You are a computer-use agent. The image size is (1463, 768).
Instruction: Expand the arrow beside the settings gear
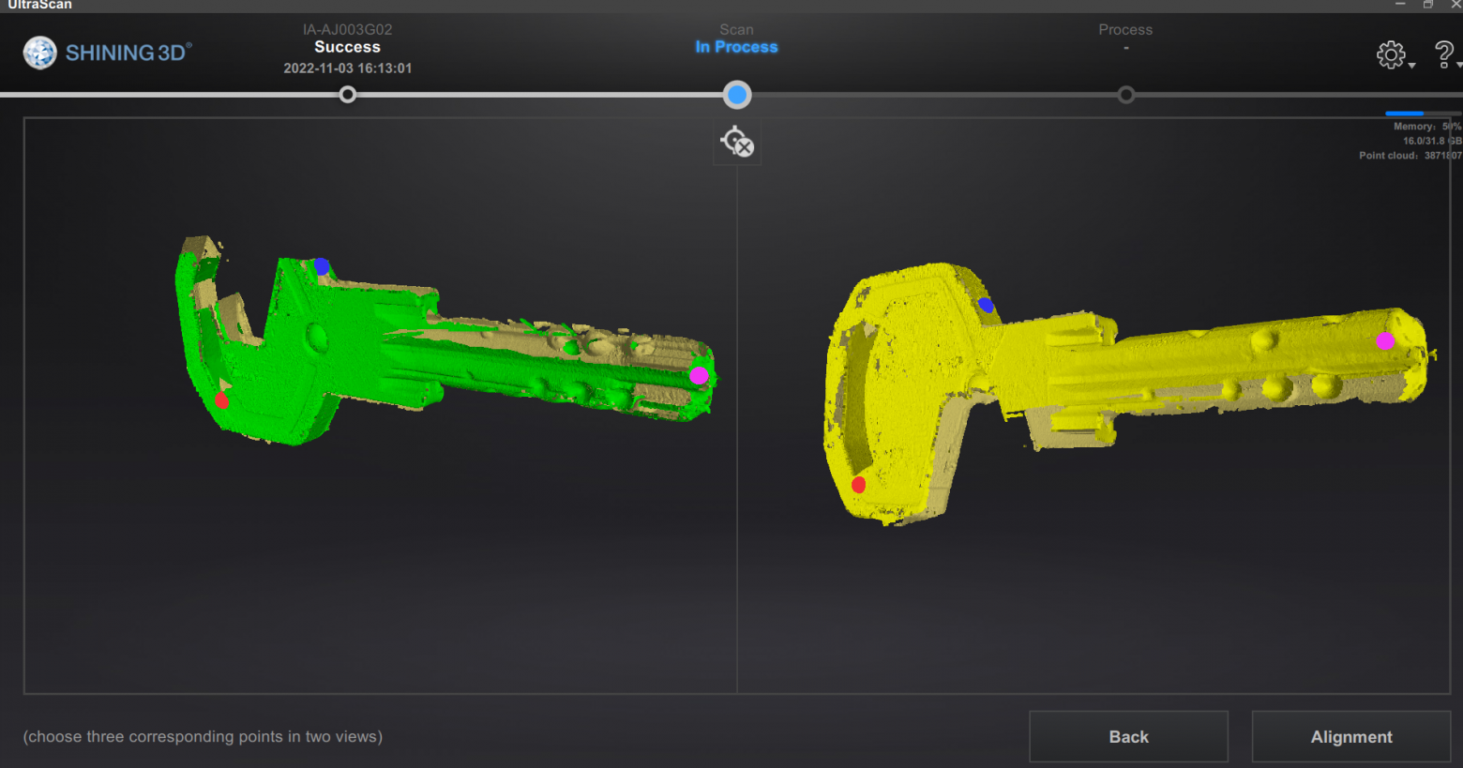point(1411,66)
